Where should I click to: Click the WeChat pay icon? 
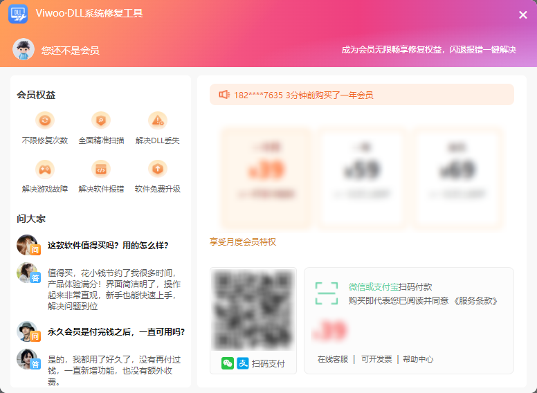(x=228, y=363)
